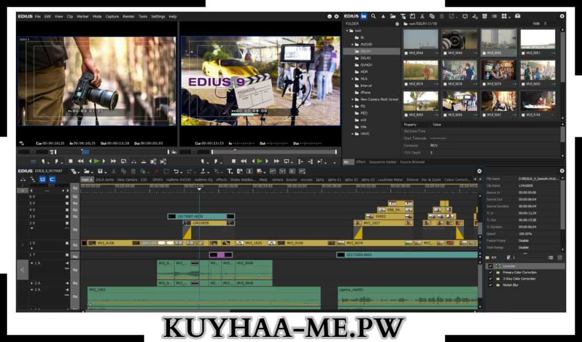Click the bin folder view icon beside EDIUS logo
The height and width of the screenshot is (342, 582).
click(364, 16)
